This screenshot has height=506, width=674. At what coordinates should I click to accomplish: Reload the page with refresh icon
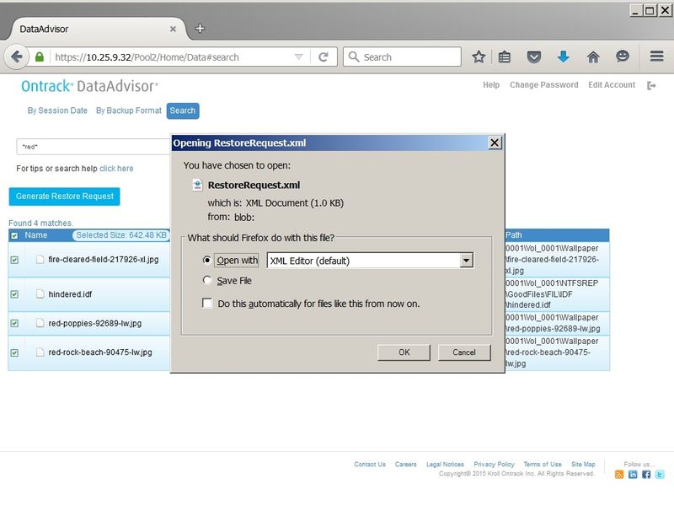pyautogui.click(x=323, y=57)
